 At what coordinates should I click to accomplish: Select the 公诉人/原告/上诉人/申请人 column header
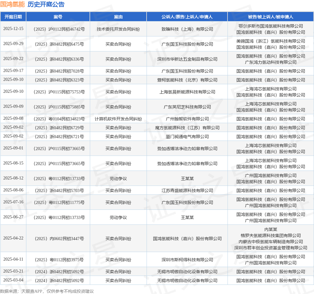tap(187, 17)
